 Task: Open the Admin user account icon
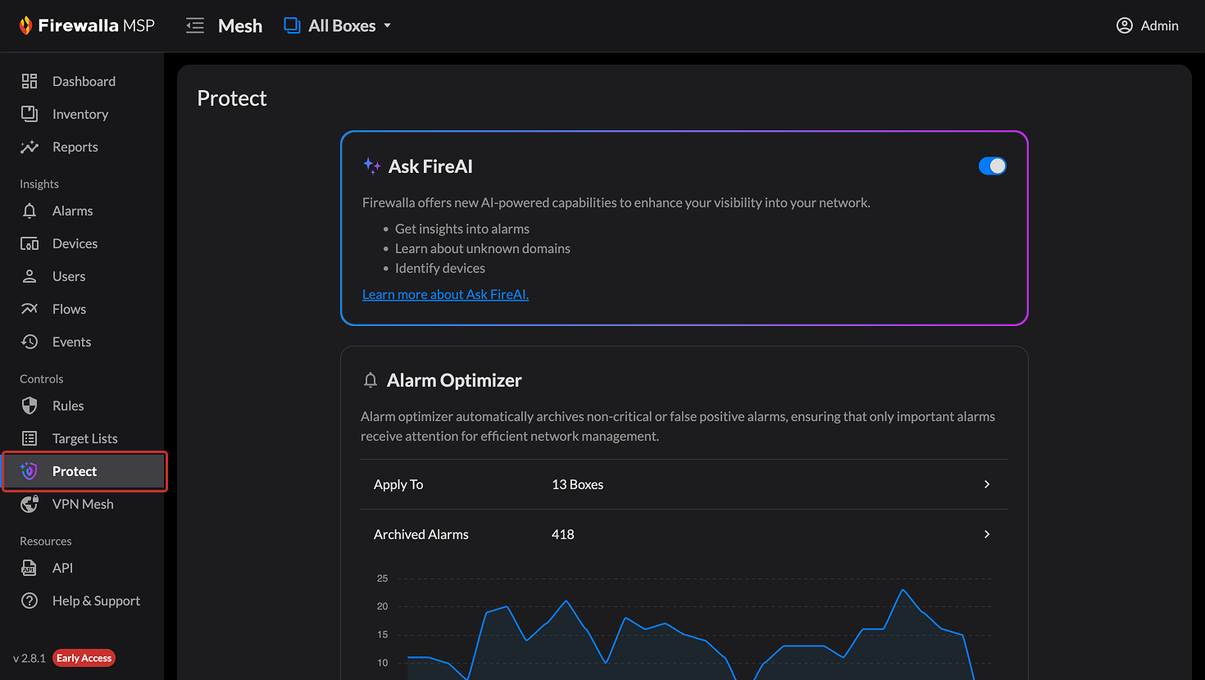1125,25
